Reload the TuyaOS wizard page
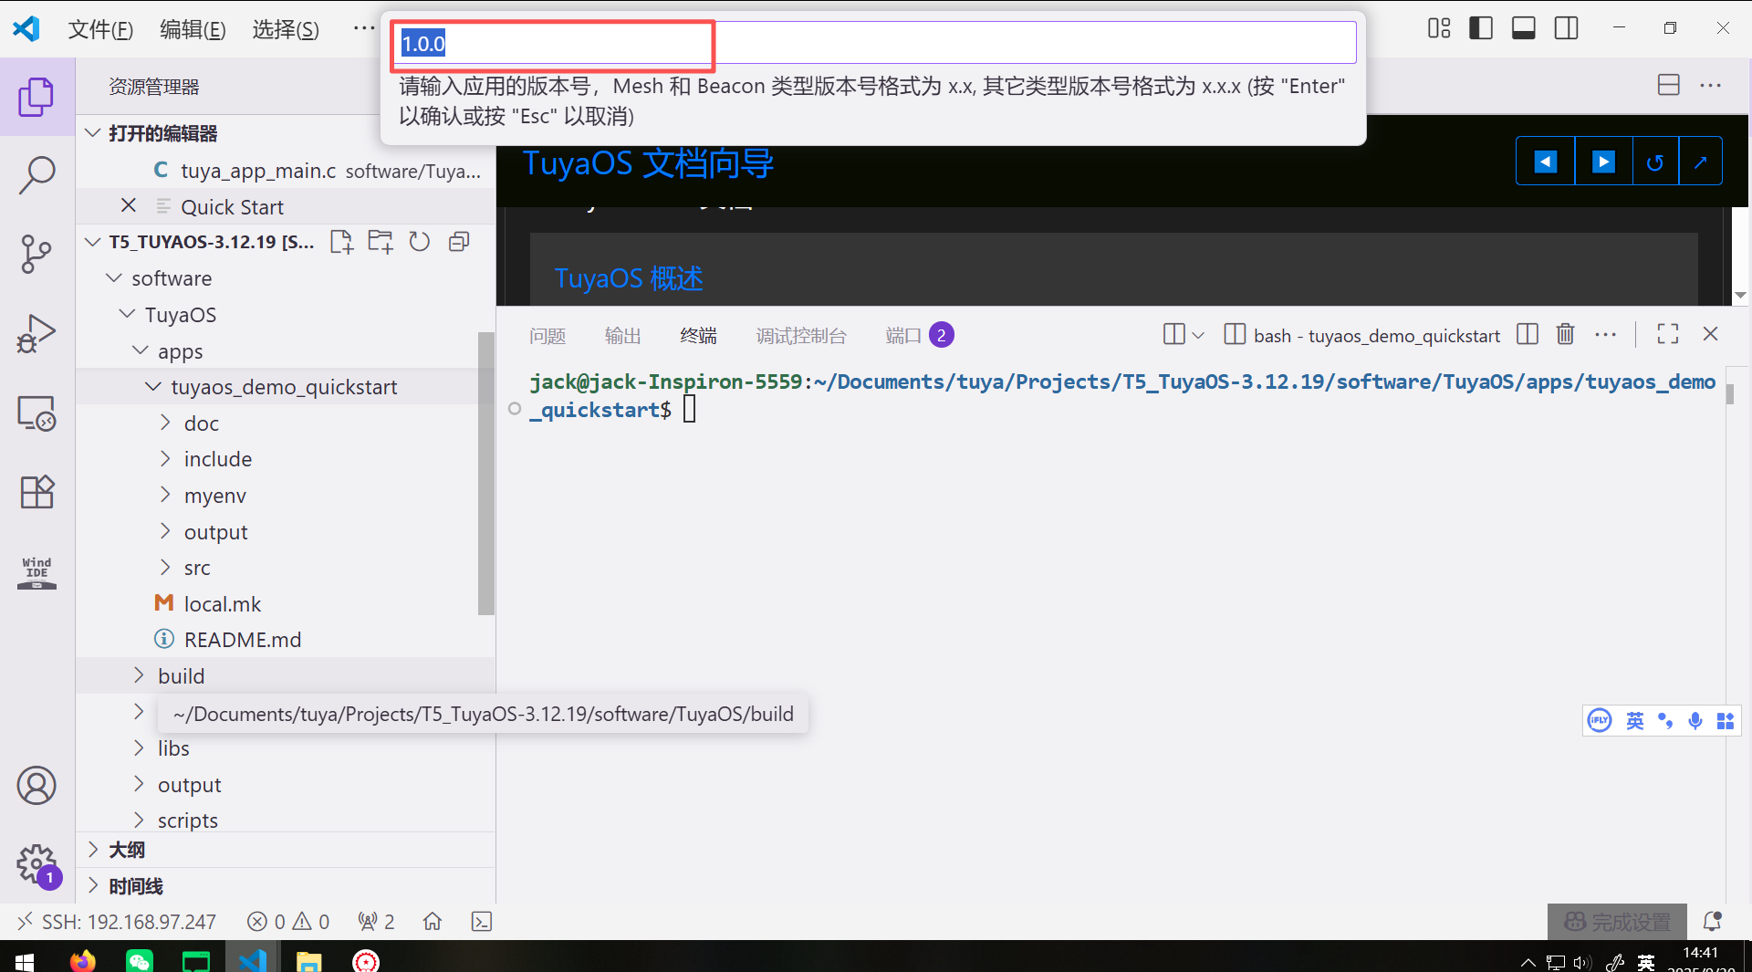This screenshot has height=972, width=1752. point(1655,162)
